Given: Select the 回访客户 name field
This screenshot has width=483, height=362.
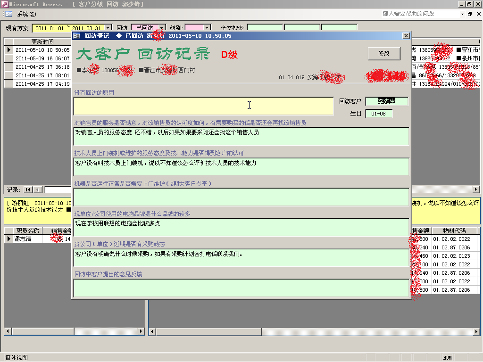Looking at the screenshot, I should click(386, 101).
